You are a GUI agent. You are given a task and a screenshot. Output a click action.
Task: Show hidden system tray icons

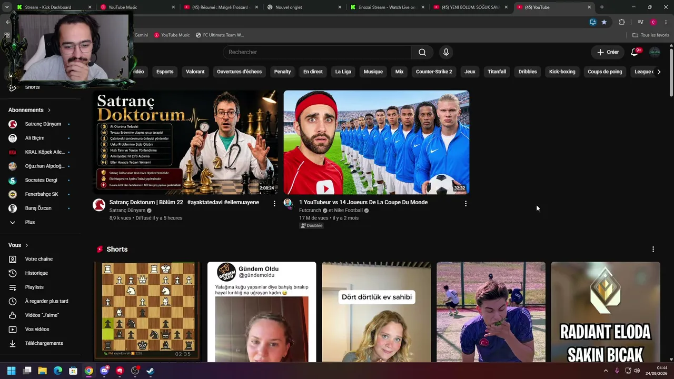(x=606, y=371)
